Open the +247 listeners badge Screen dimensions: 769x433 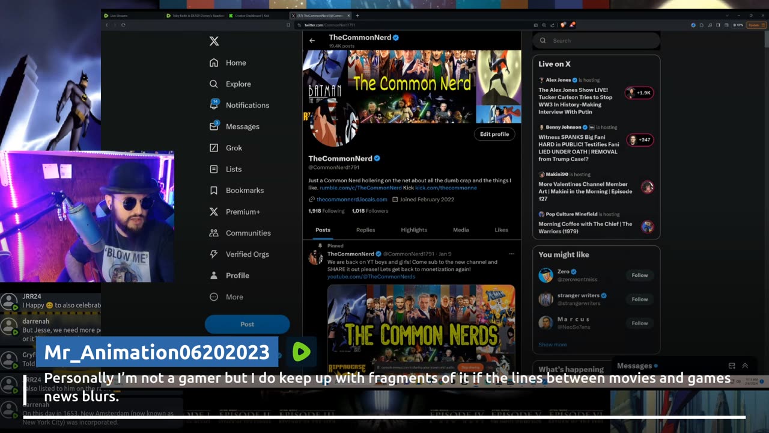click(640, 140)
